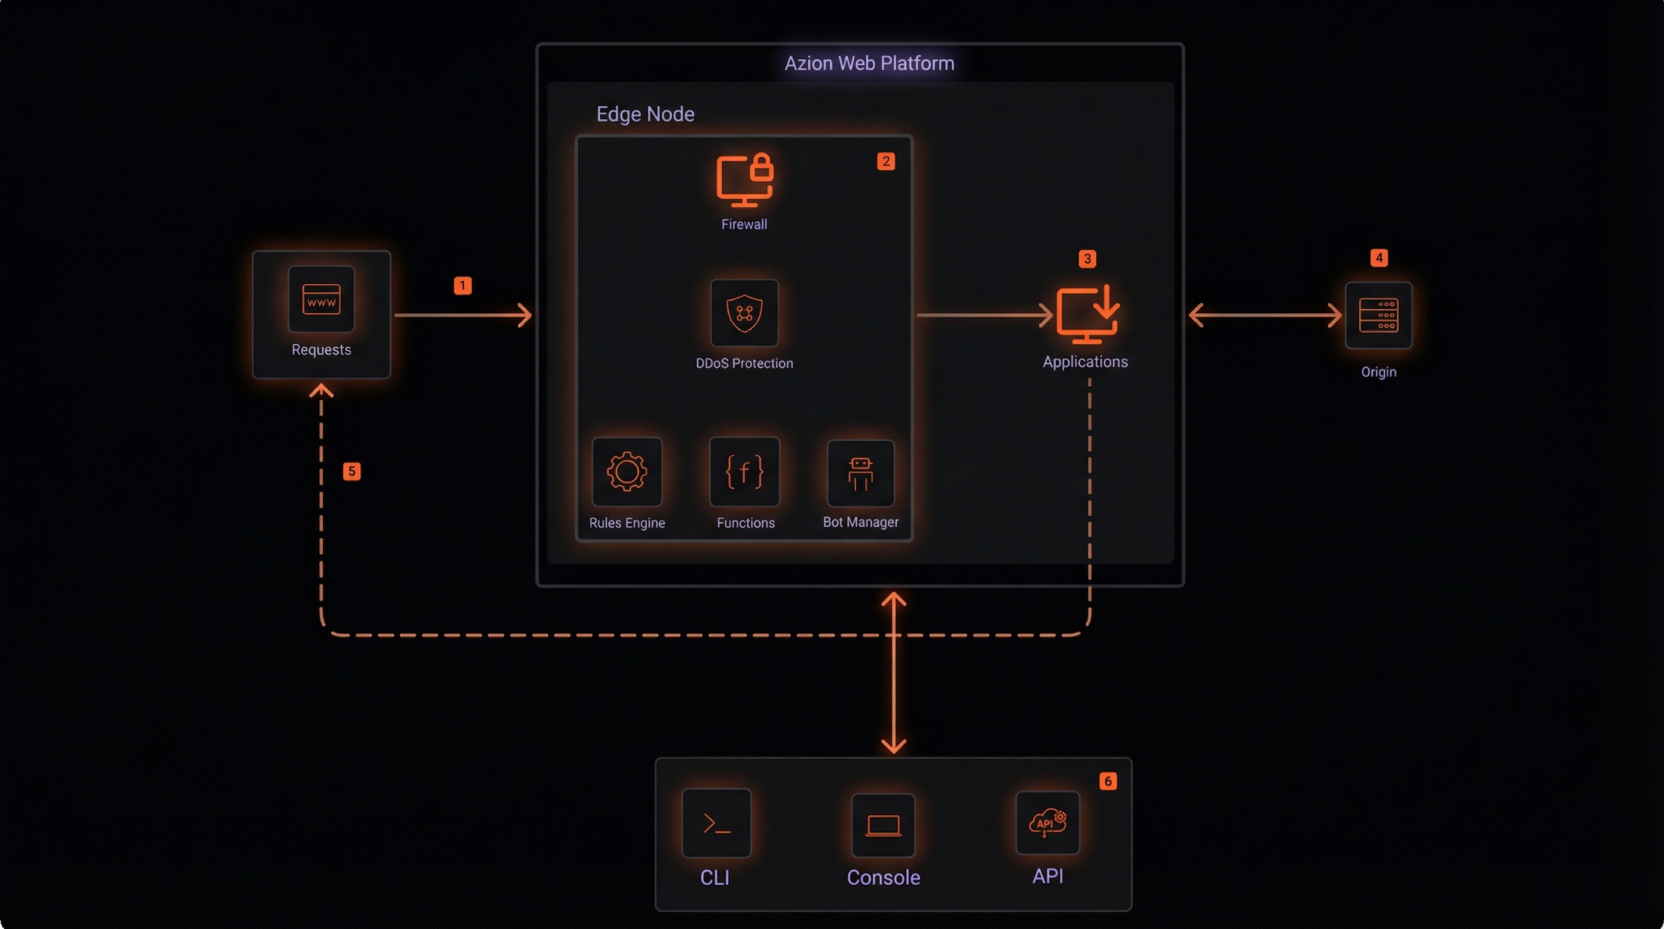
Task: Select the Origin server rack icon
Action: point(1378,315)
